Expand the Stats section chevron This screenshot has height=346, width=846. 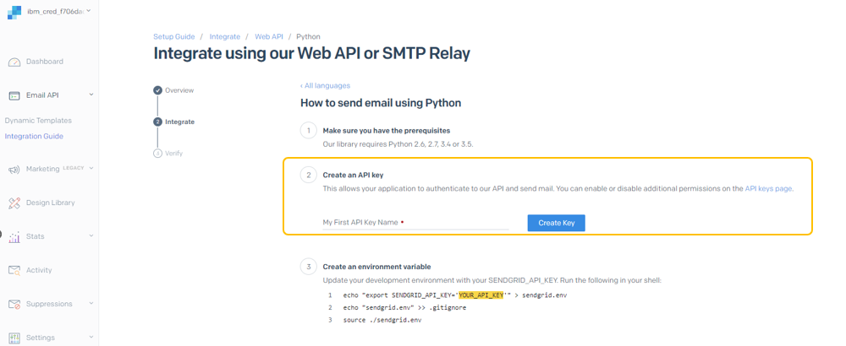point(91,235)
